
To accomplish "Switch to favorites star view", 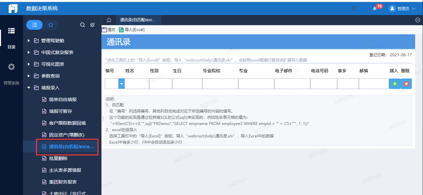I will tap(50, 25).
